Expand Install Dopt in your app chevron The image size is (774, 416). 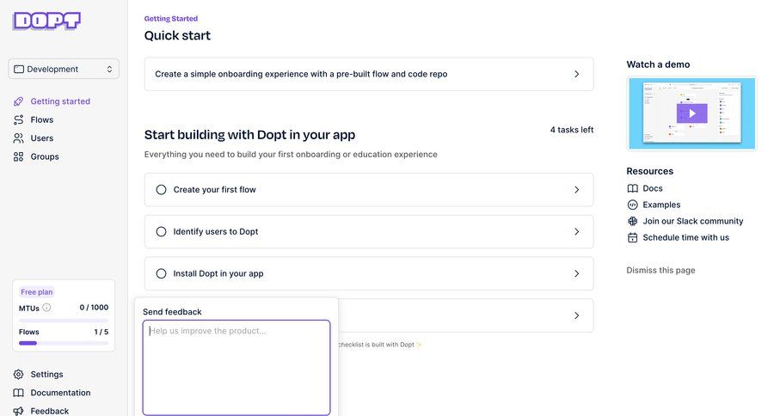point(576,273)
